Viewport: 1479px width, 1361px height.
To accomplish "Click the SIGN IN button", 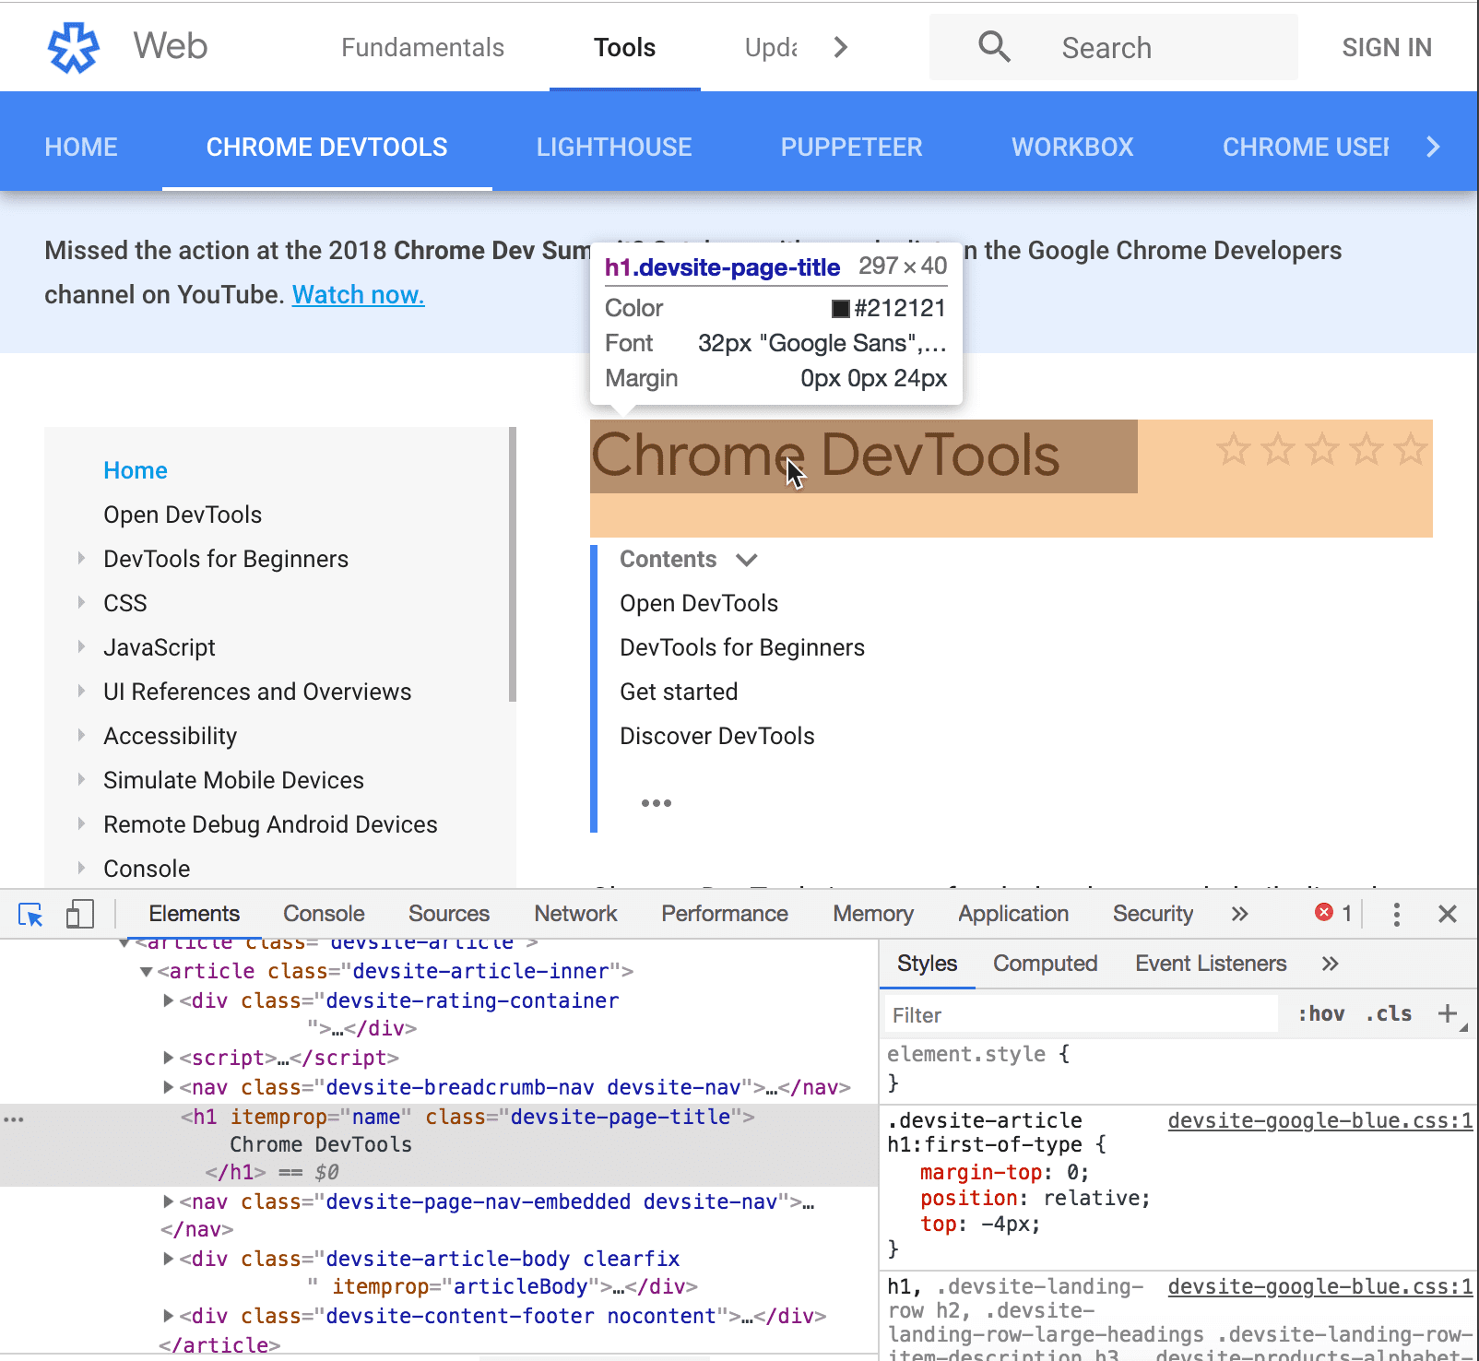I will pos(1386,47).
